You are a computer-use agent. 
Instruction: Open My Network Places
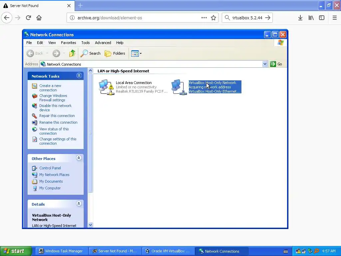(x=54, y=175)
